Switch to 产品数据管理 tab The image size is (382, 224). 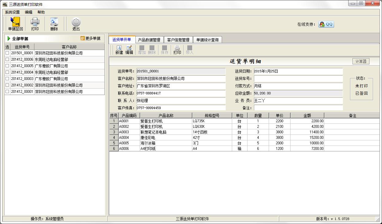coord(149,40)
